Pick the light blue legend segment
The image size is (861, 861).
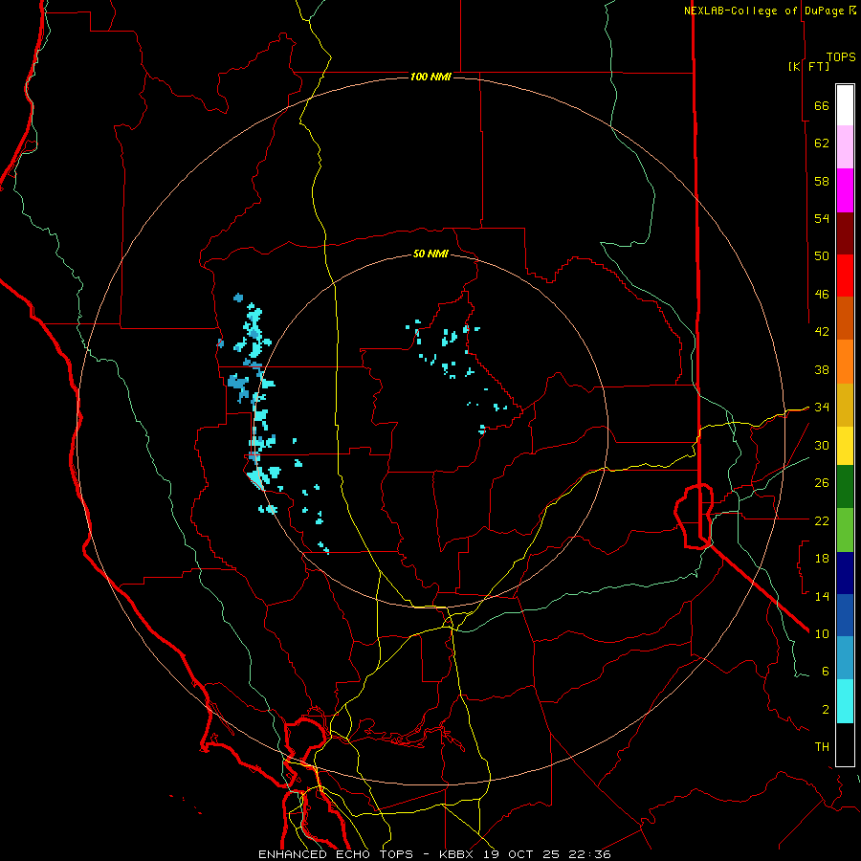coord(845,658)
